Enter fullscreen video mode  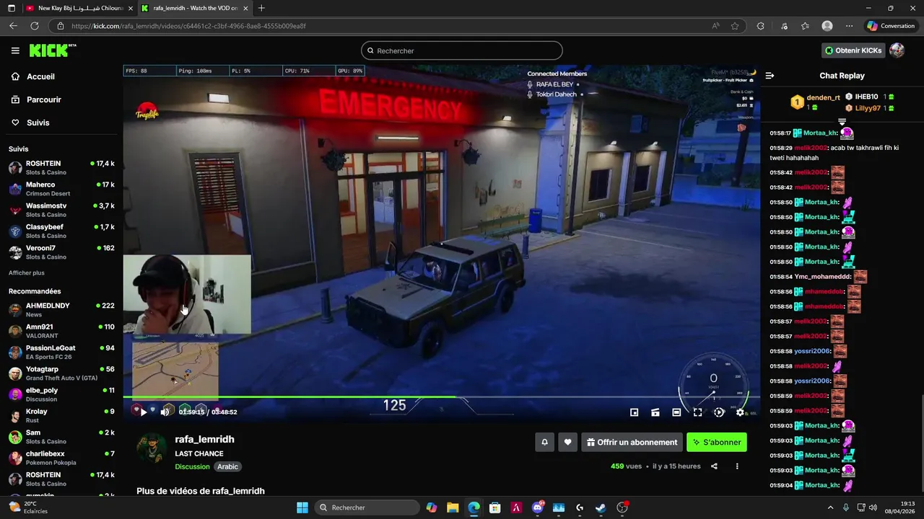click(697, 412)
